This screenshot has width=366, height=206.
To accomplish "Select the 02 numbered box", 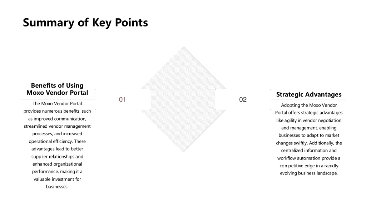I will coord(243,99).
